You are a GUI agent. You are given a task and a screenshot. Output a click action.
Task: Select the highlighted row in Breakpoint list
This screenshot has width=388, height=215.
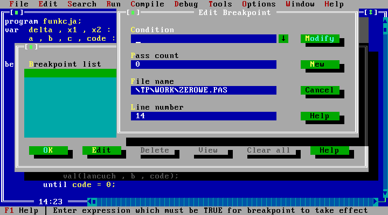[70, 73]
